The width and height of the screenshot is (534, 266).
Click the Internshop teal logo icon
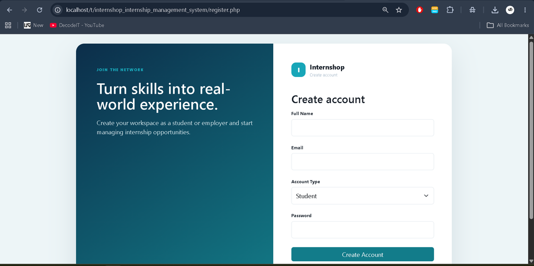tap(298, 70)
